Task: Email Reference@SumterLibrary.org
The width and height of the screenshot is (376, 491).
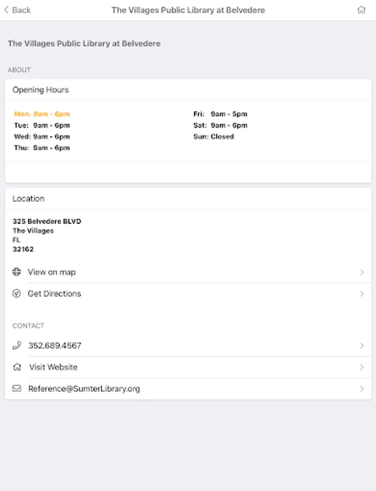Action: tap(84, 388)
